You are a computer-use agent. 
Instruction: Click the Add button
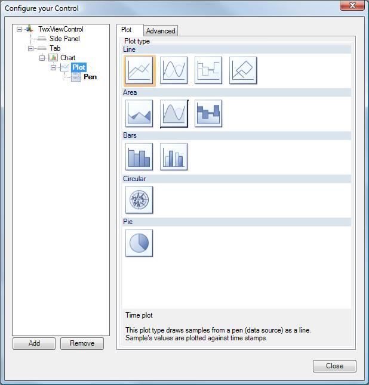click(34, 343)
